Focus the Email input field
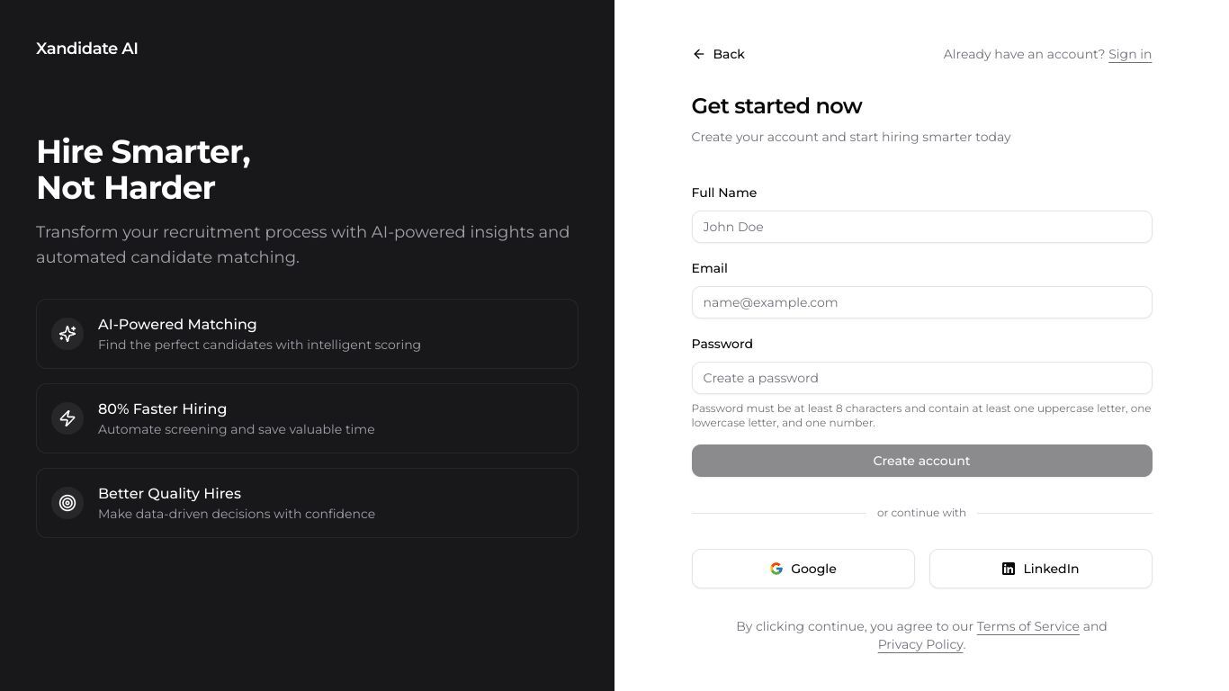Screen dimensions: 1229x691 point(921,302)
